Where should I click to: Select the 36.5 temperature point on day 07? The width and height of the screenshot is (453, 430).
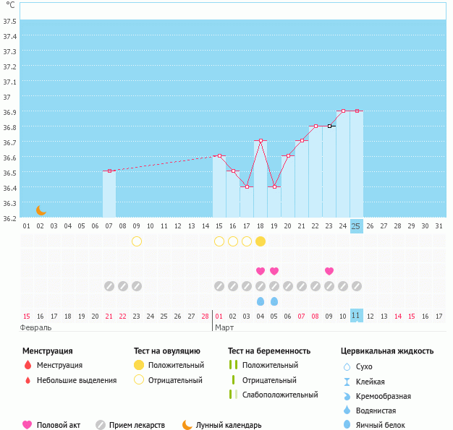pyautogui.click(x=109, y=171)
